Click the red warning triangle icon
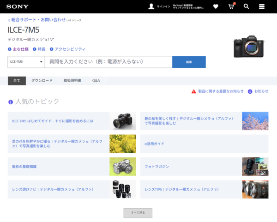Viewport: 277px width, 222px height. click(193, 91)
